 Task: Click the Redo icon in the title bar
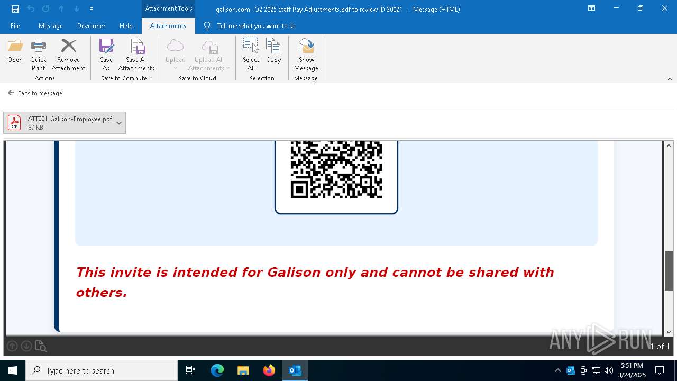point(45,9)
